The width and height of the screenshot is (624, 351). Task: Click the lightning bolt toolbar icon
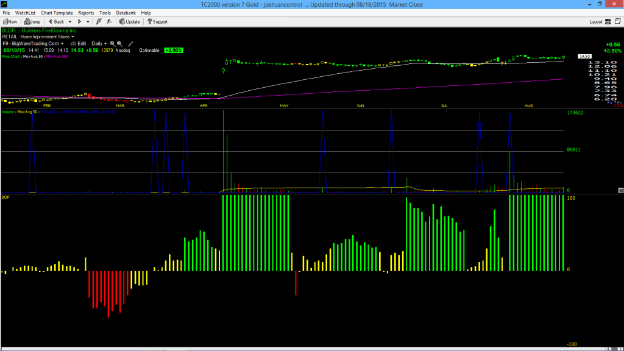[x=99, y=22]
